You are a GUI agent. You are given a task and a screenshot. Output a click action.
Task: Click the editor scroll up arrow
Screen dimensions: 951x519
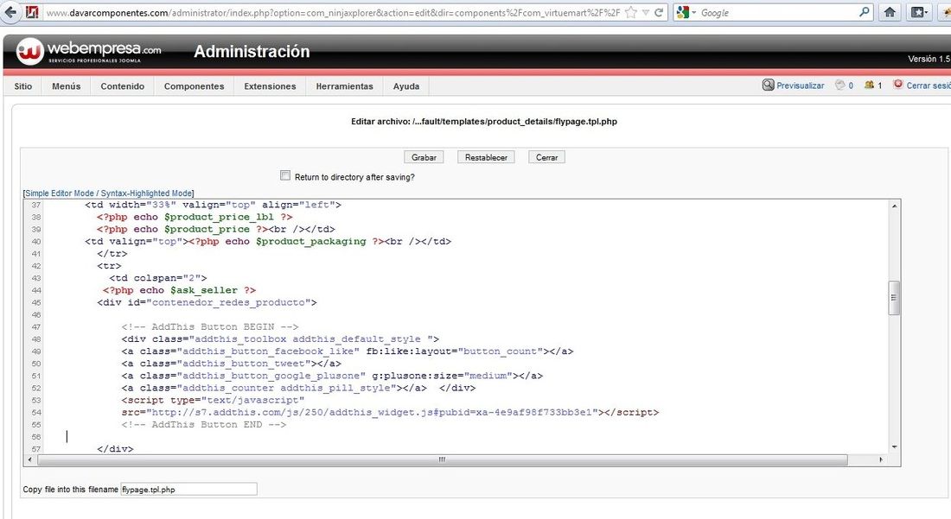(894, 206)
